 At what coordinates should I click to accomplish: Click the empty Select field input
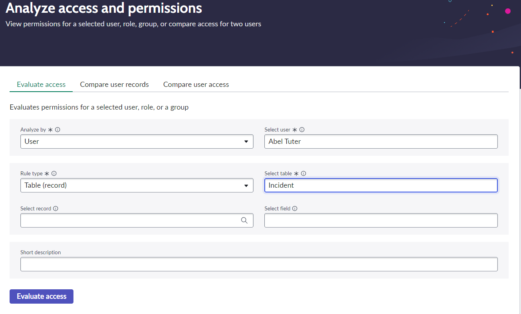pos(380,221)
